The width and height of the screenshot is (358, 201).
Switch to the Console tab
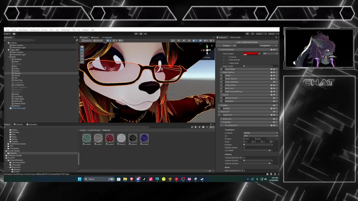[18, 124]
